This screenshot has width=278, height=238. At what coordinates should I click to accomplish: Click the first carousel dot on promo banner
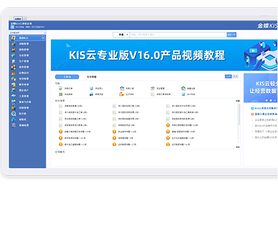coord(266,100)
